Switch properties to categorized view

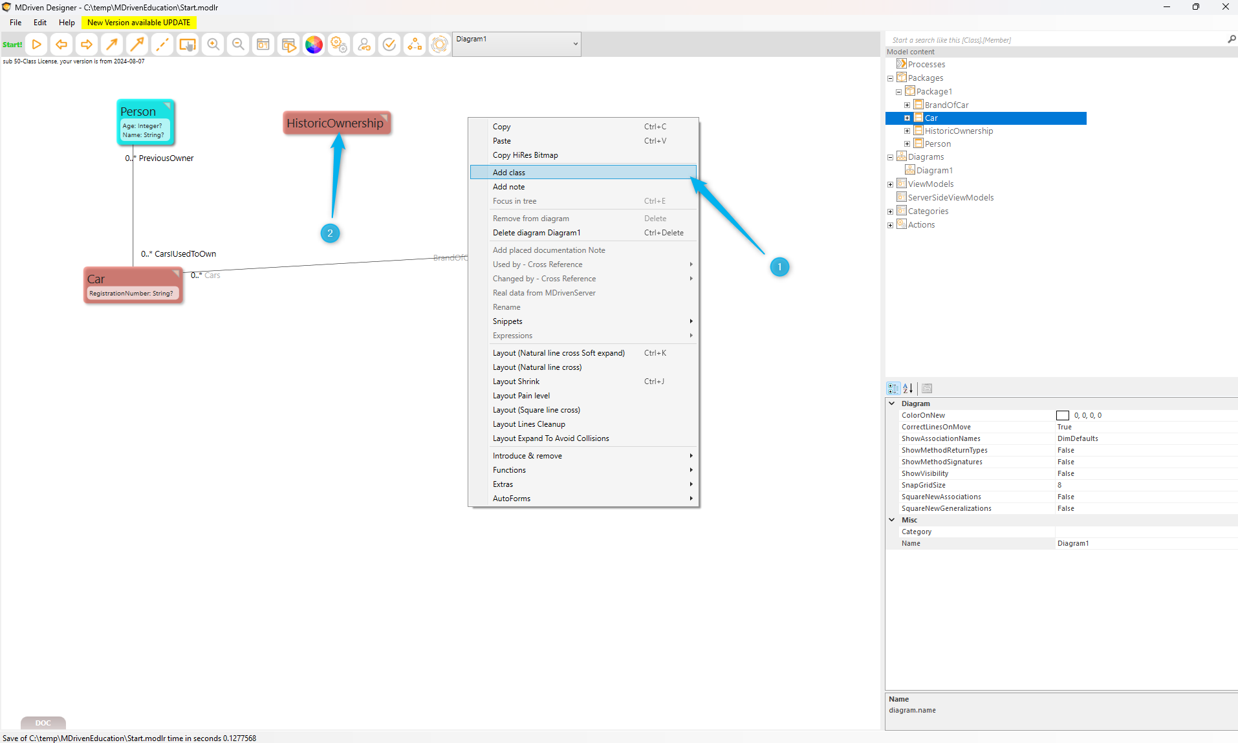[x=893, y=389]
